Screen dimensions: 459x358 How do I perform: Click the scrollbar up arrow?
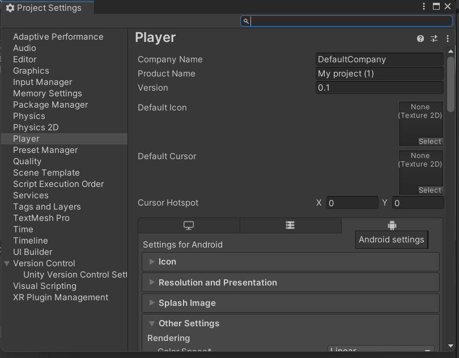pyautogui.click(x=451, y=51)
